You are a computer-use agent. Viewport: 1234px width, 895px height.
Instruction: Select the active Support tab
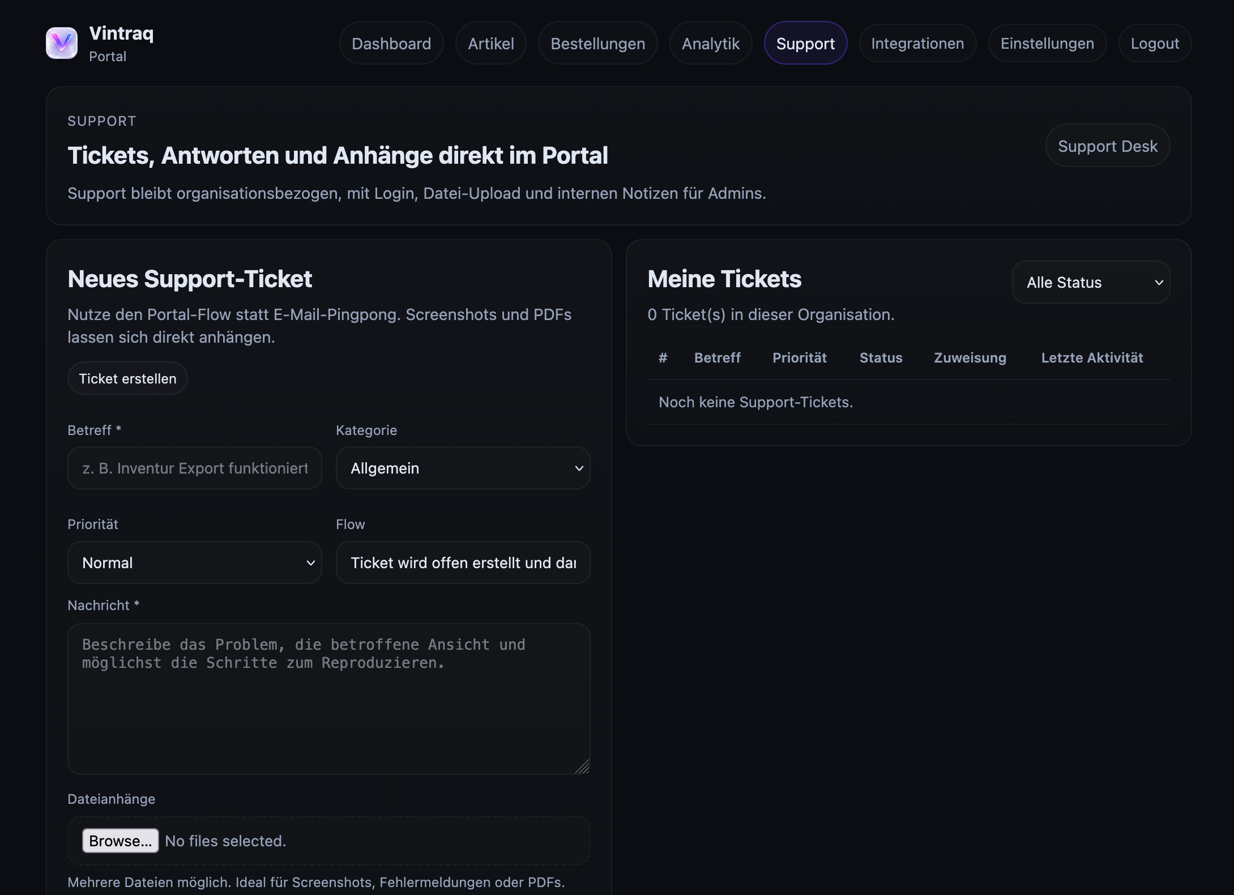pyautogui.click(x=805, y=44)
